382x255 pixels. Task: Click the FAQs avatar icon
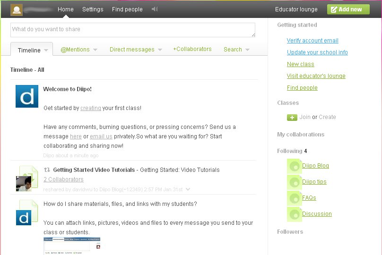tap(294, 198)
